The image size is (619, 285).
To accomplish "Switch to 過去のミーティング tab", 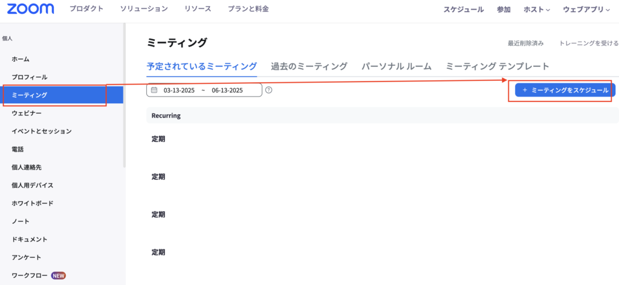I will point(309,66).
